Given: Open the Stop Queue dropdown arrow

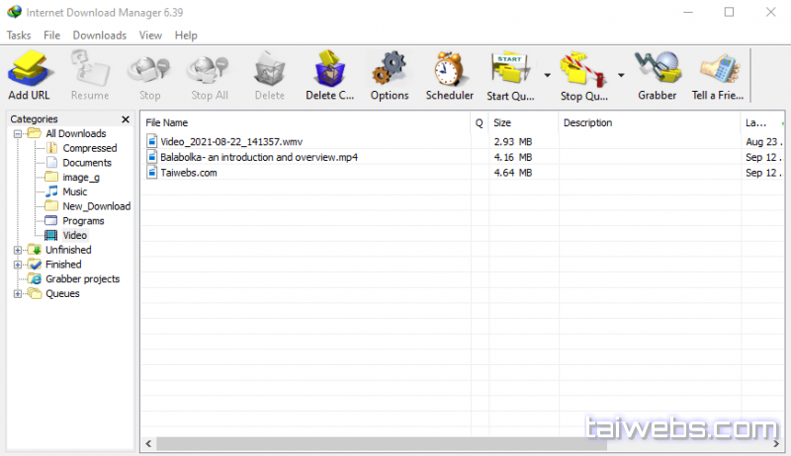Looking at the screenshot, I should [621, 75].
